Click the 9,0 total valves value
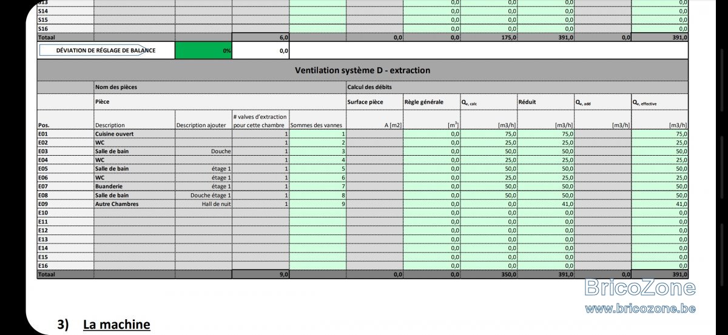This screenshot has width=728, height=335. [x=283, y=274]
